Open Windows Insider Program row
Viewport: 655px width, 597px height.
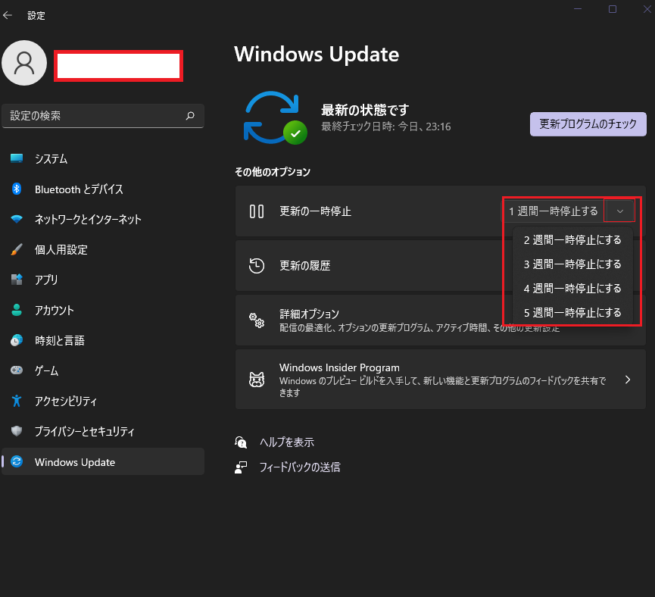[441, 380]
